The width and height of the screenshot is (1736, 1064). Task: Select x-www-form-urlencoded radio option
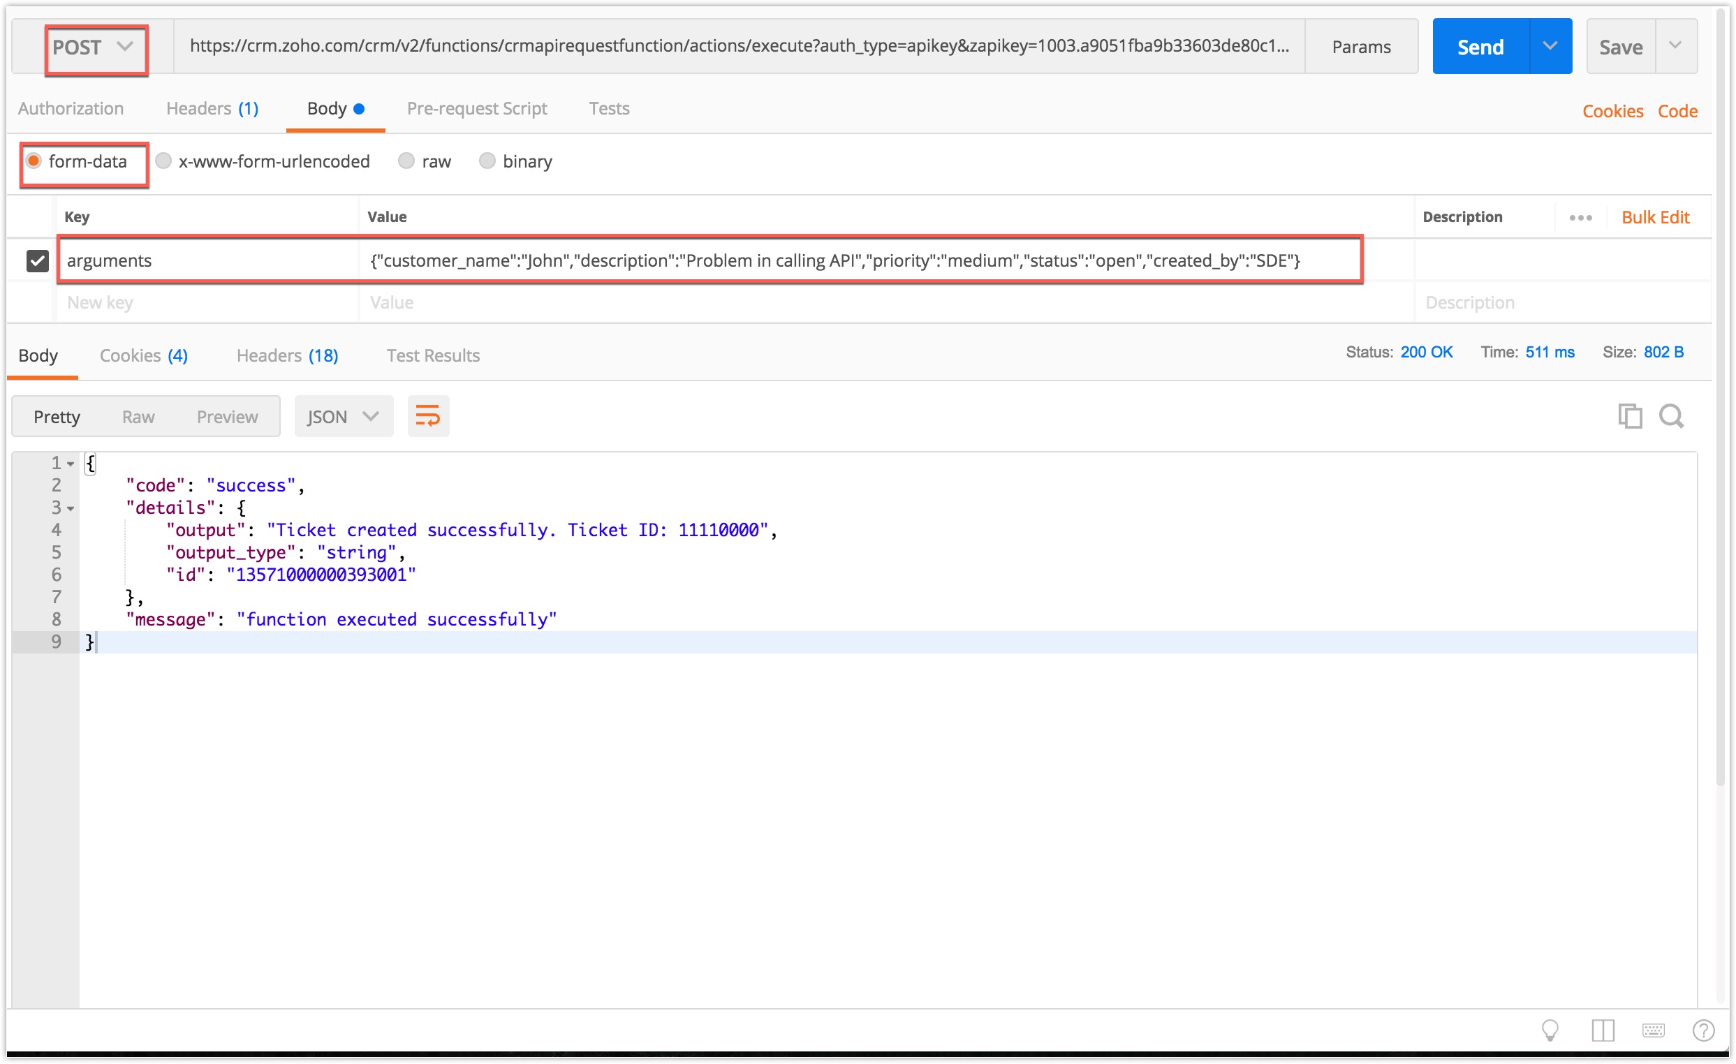[163, 161]
